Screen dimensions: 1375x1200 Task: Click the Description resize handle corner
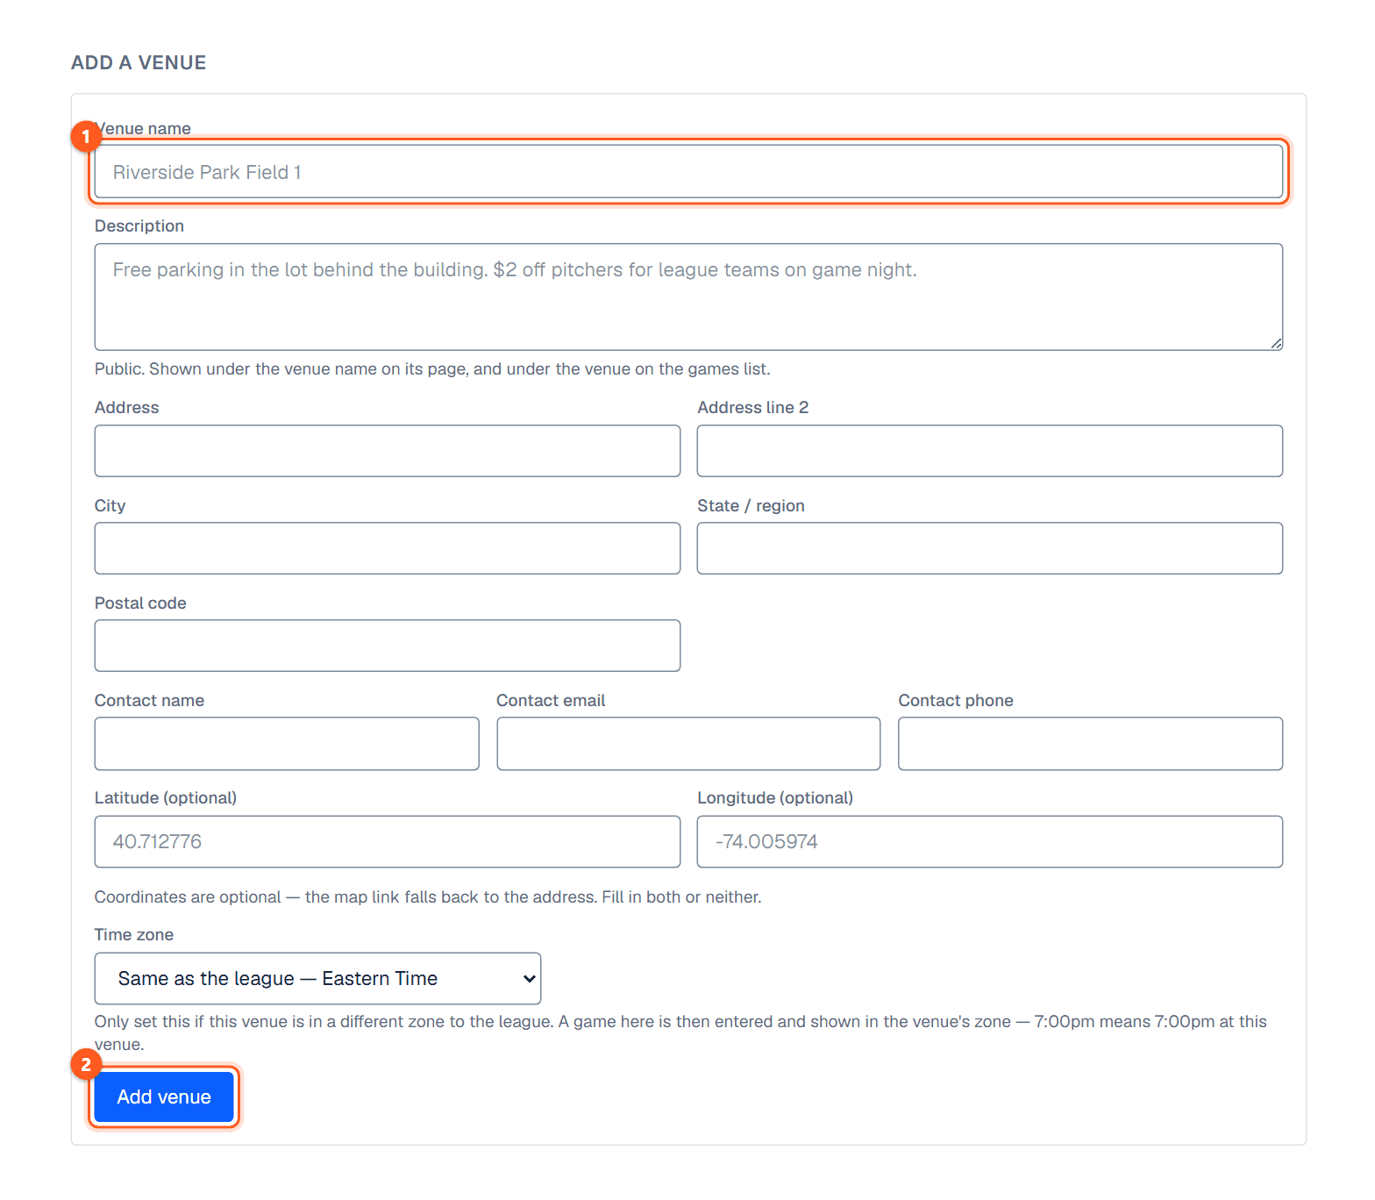coord(1276,344)
